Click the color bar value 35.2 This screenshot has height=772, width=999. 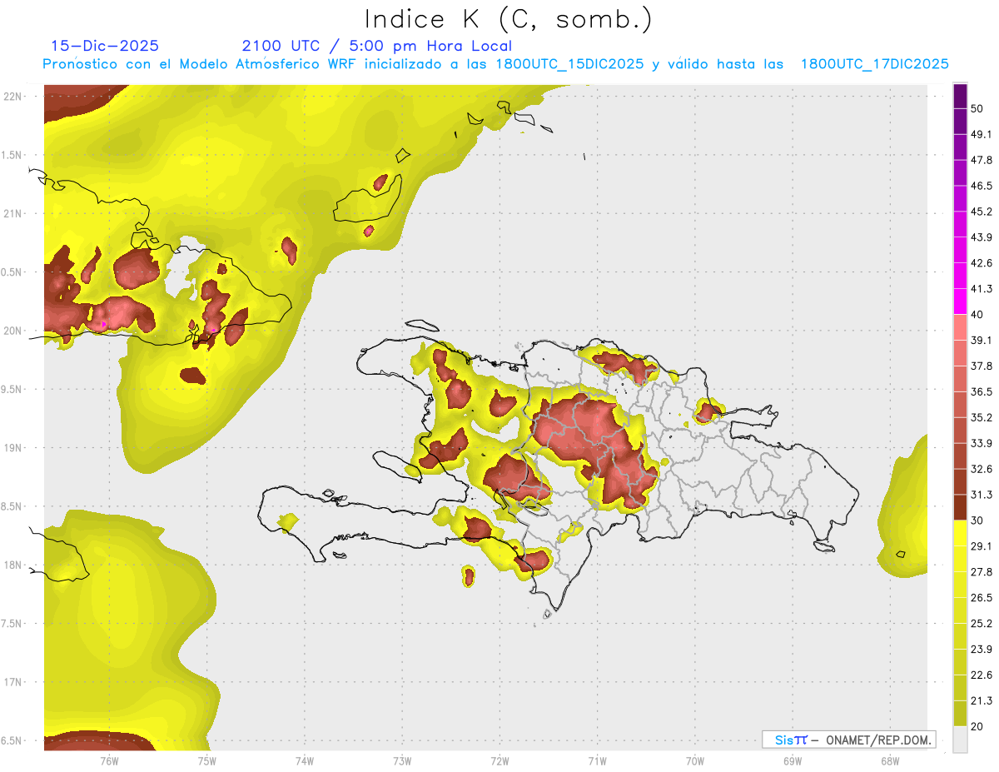point(982,417)
